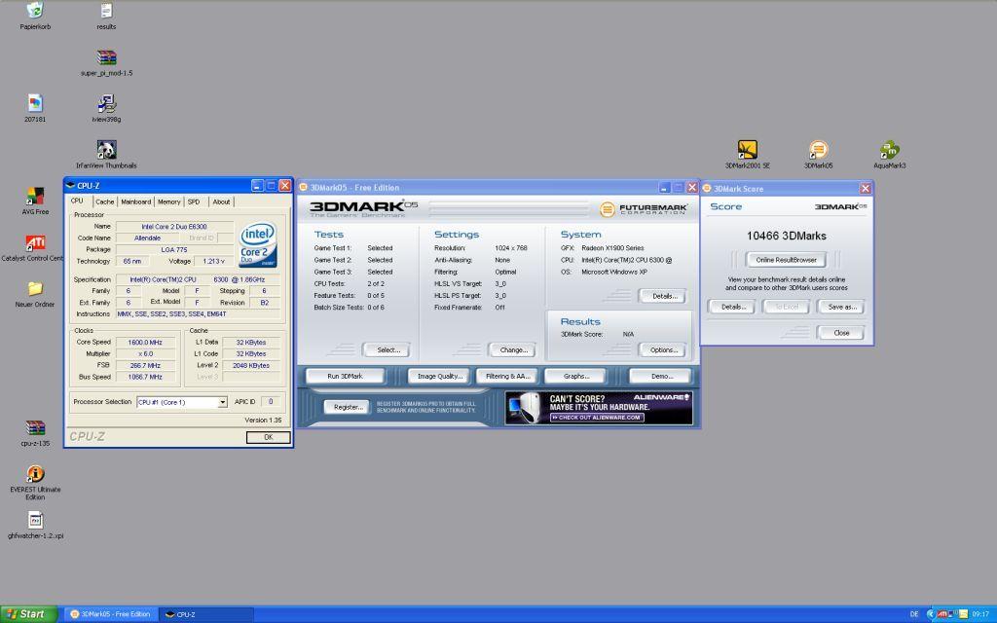Select the ghfwatcher-1.2.xpi file icon

point(35,520)
